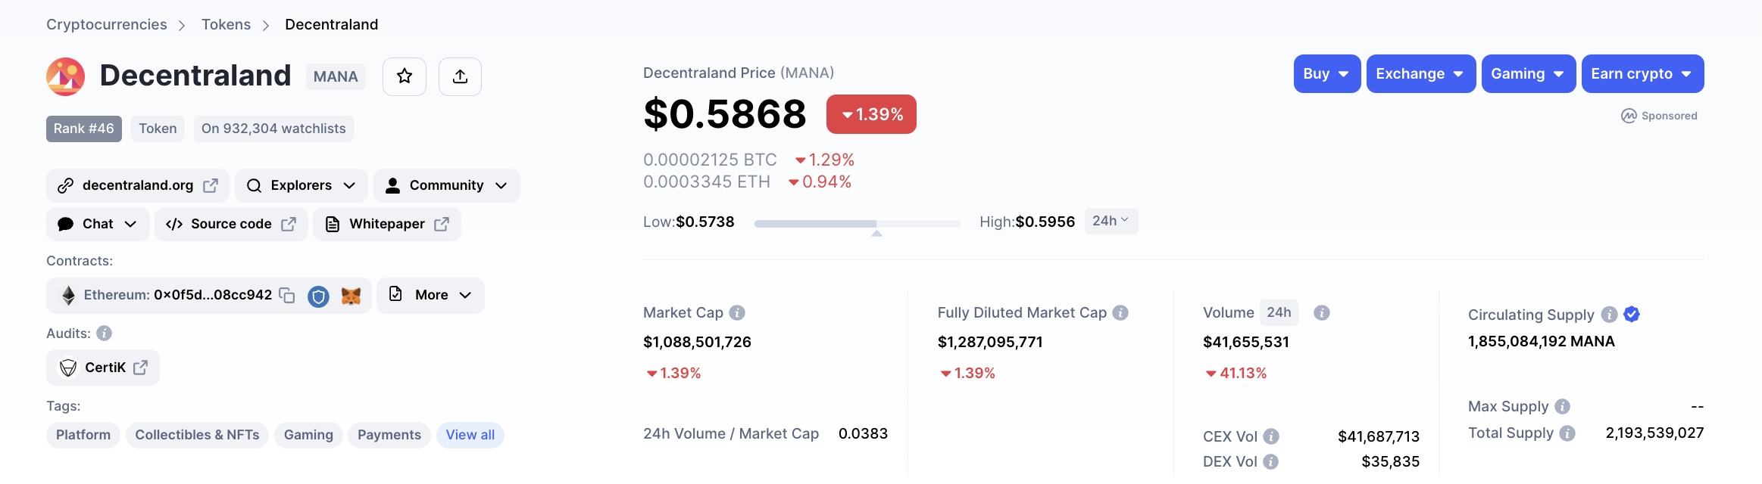Open the 24h low/high range selector
The image size is (1762, 484).
click(x=1111, y=221)
